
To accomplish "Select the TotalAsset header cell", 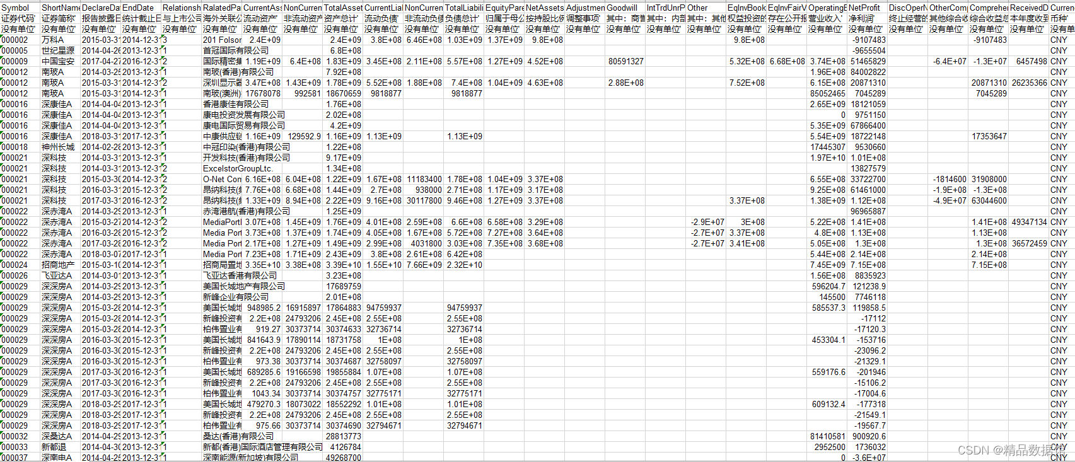I will coord(343,8).
